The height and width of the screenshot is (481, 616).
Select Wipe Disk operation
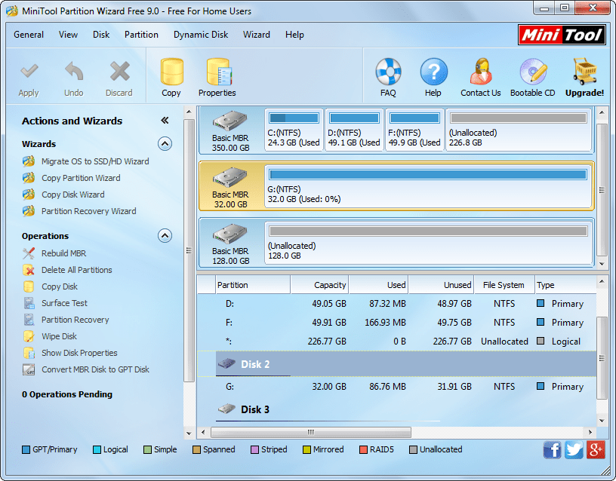[x=60, y=336]
